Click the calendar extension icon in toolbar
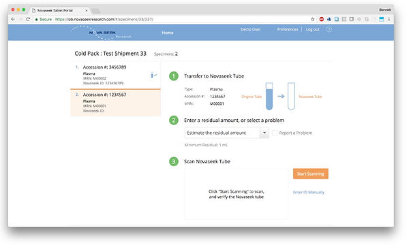This screenshot has width=409, height=245. pos(382,19)
